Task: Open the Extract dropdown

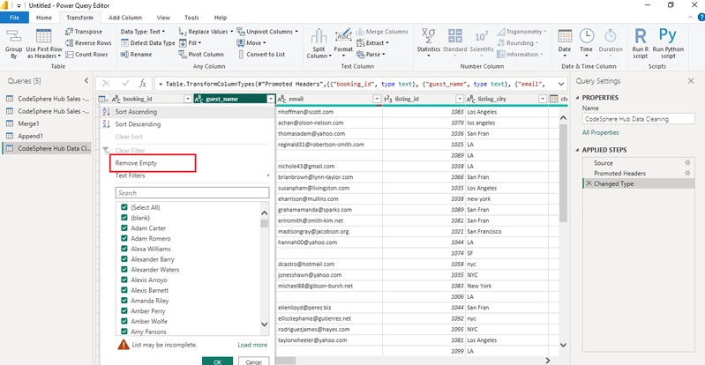Action: click(x=372, y=42)
